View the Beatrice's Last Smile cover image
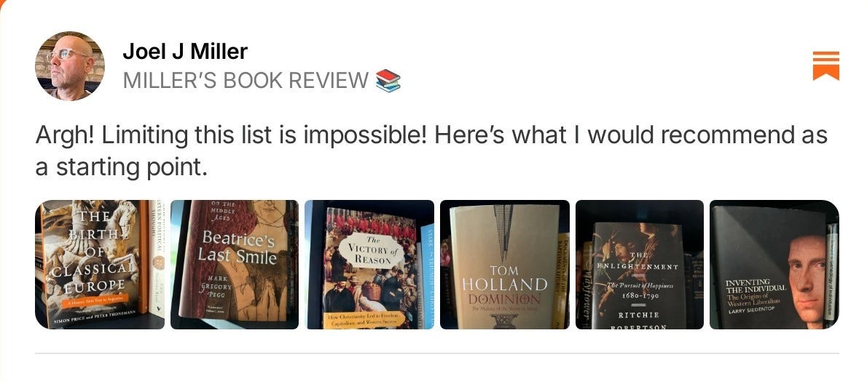 tap(235, 265)
